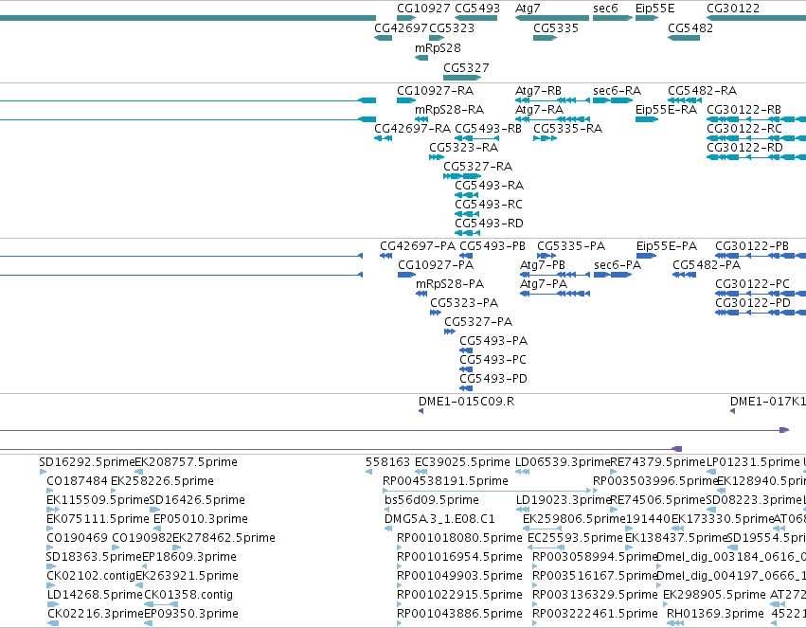Click EST DMG5A3_1.E08.C1 label
The height and width of the screenshot is (628, 806).
tap(439, 520)
